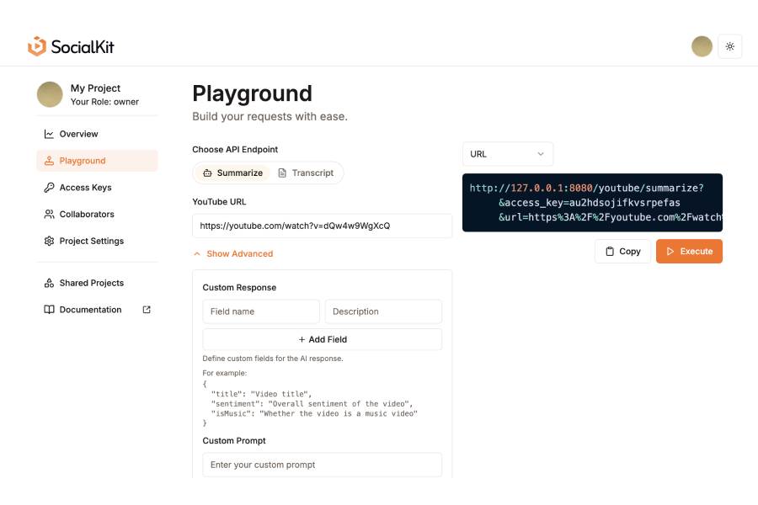
Task: Click the "isMusic" example JSON line
Action: pyautogui.click(x=314, y=413)
